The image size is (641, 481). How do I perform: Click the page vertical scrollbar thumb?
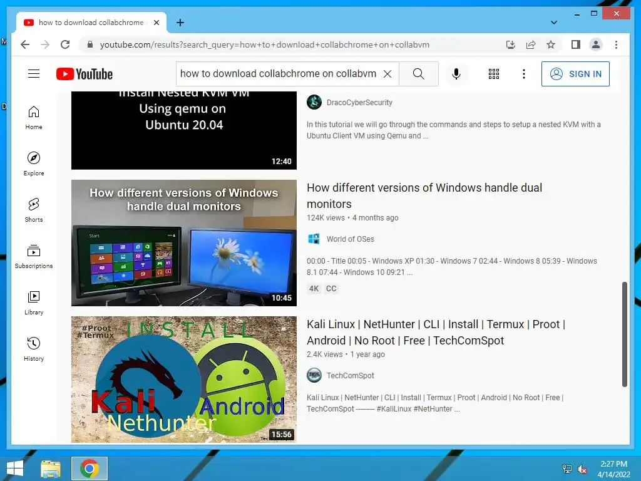[x=624, y=334]
